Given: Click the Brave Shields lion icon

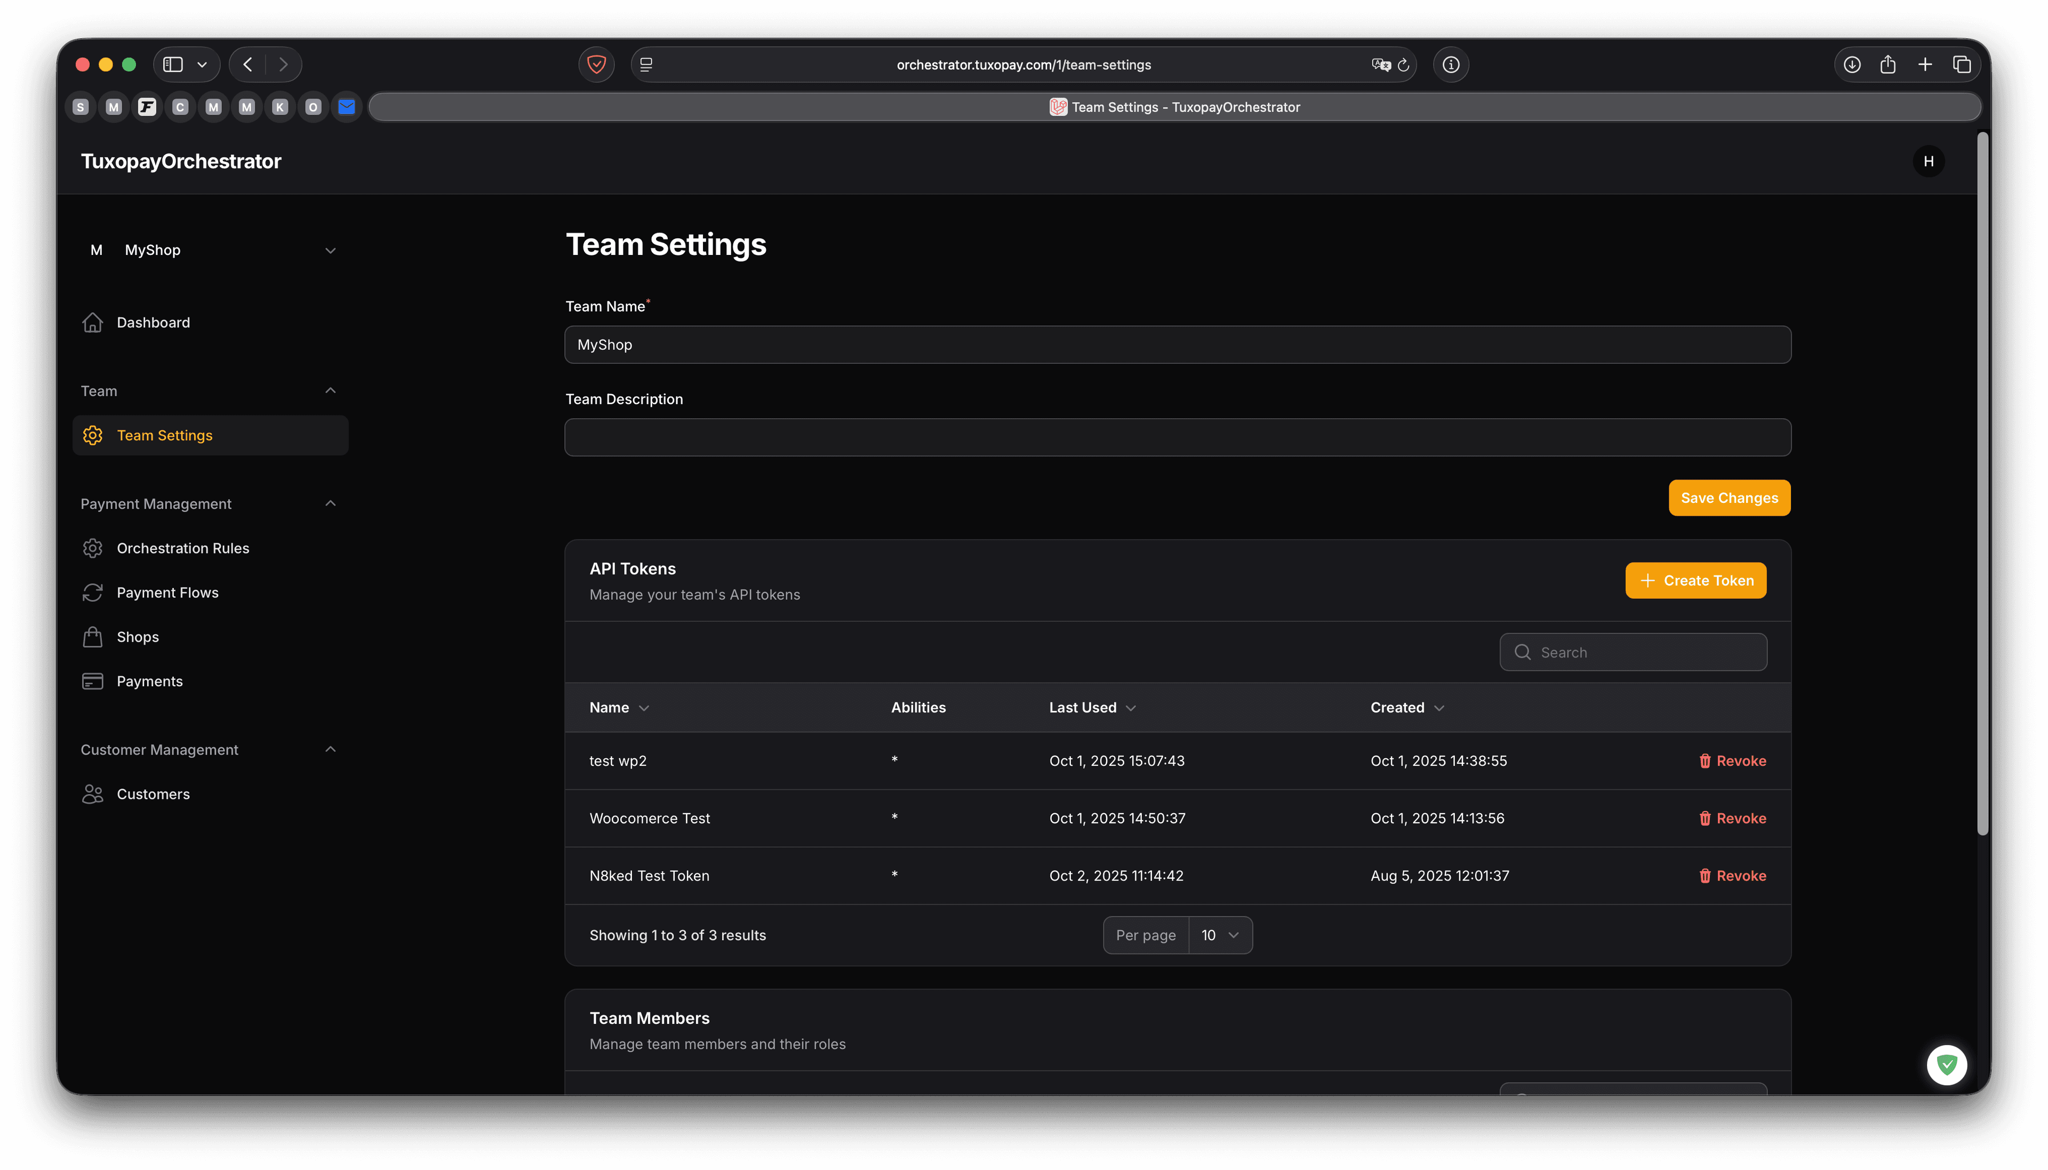Looking at the screenshot, I should point(596,65).
